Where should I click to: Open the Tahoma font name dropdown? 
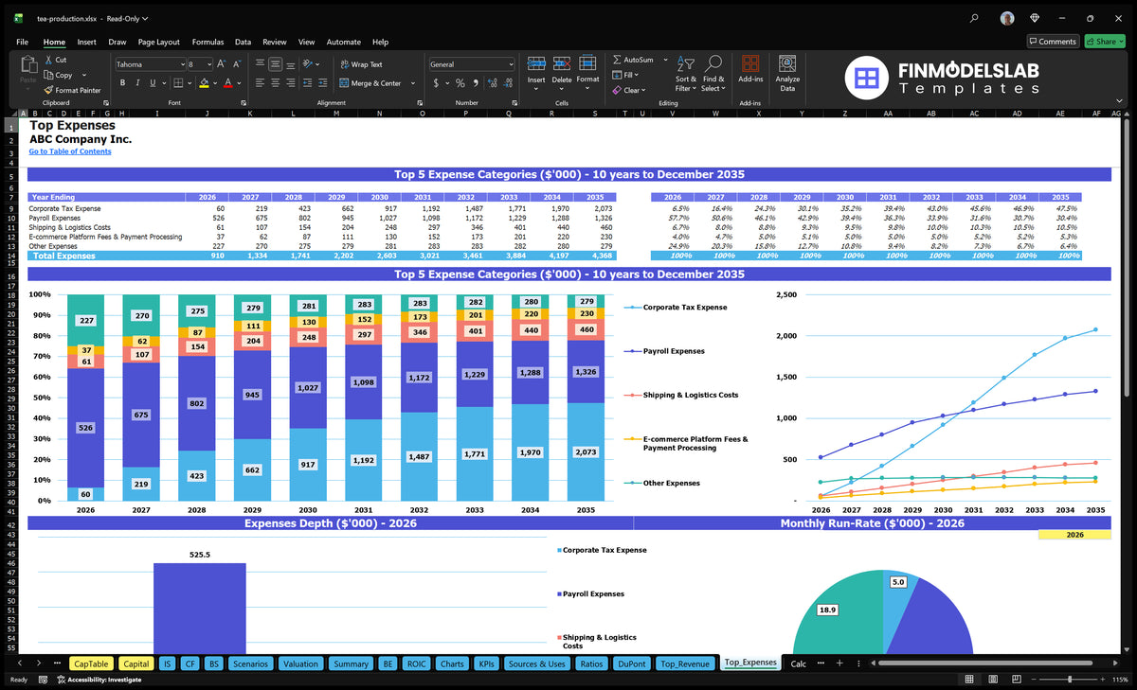click(x=181, y=64)
